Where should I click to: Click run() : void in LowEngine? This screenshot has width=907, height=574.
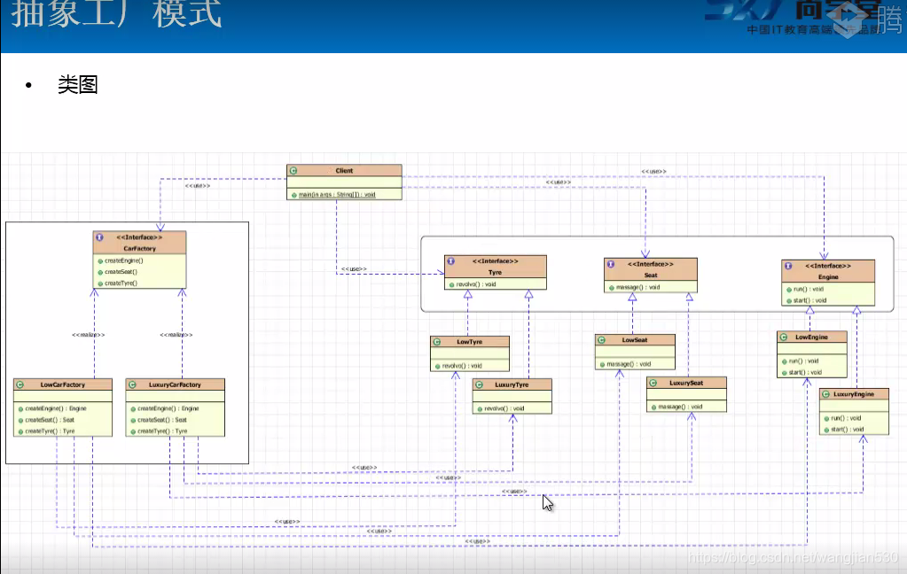(803, 361)
